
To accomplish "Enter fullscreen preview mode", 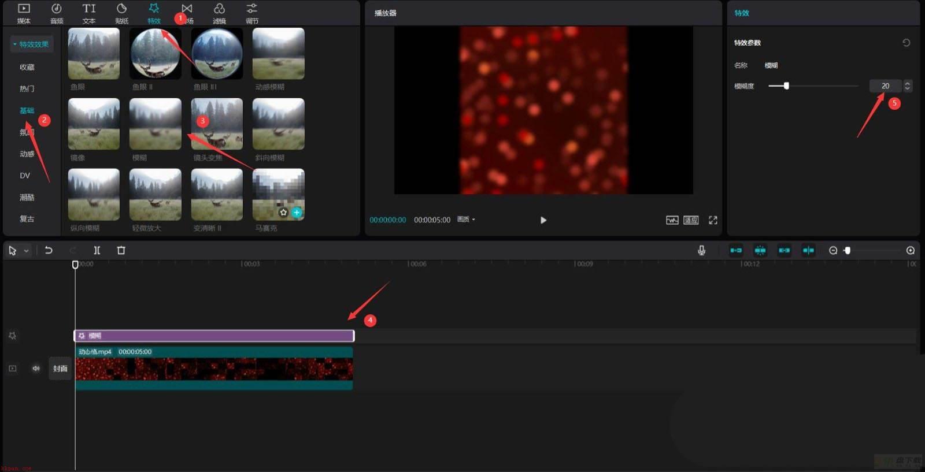I will coord(713,220).
